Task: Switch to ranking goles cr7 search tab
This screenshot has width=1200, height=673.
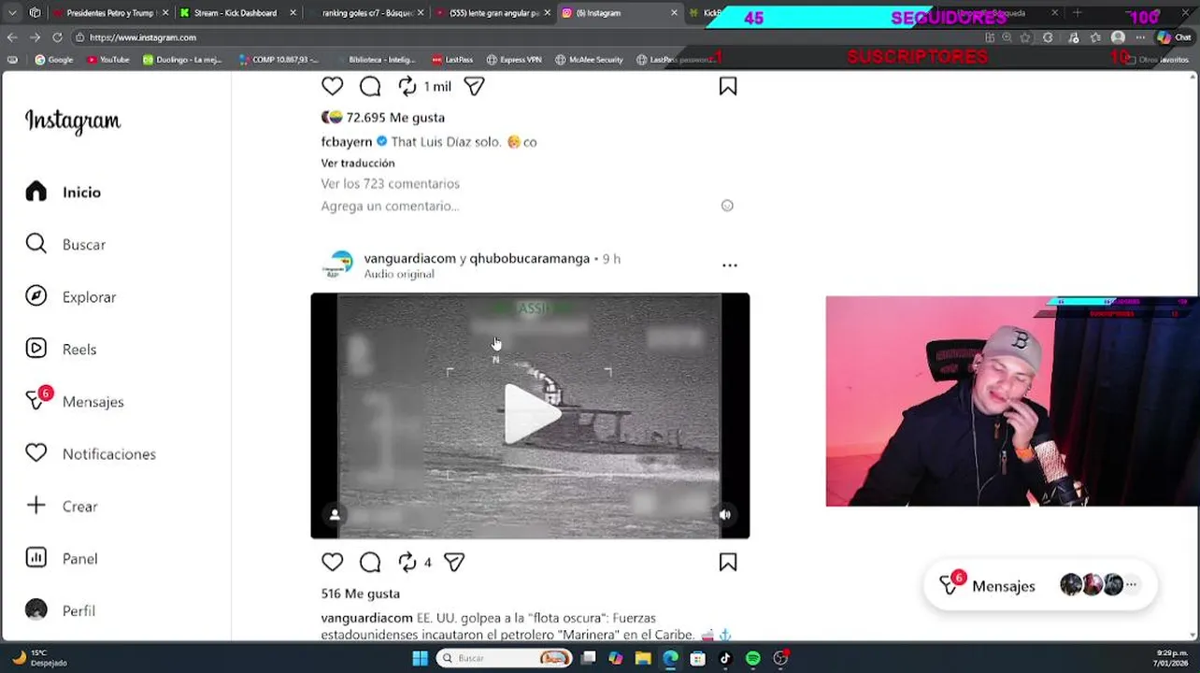Action: 366,13
